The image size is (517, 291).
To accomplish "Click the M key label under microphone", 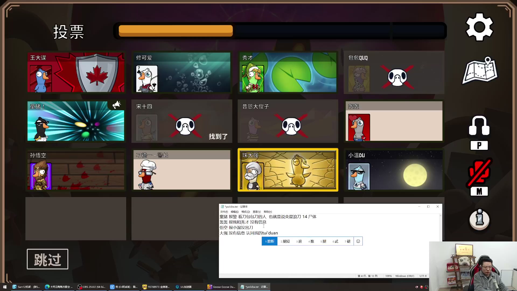I will tap(479, 192).
